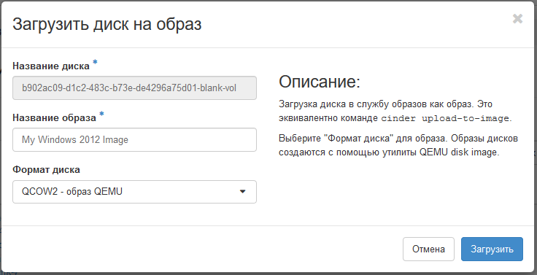Click the 'Формат диска' label
The width and height of the screenshot is (537, 275).
coord(46,169)
